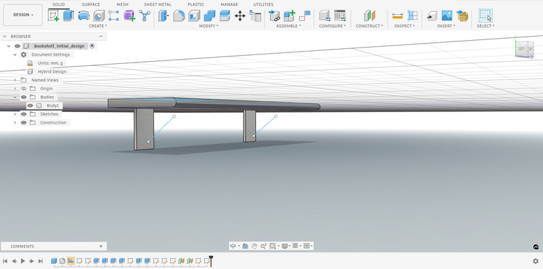The width and height of the screenshot is (543, 269).
Task: Switch to the UTILITIES tab
Action: [x=263, y=5]
